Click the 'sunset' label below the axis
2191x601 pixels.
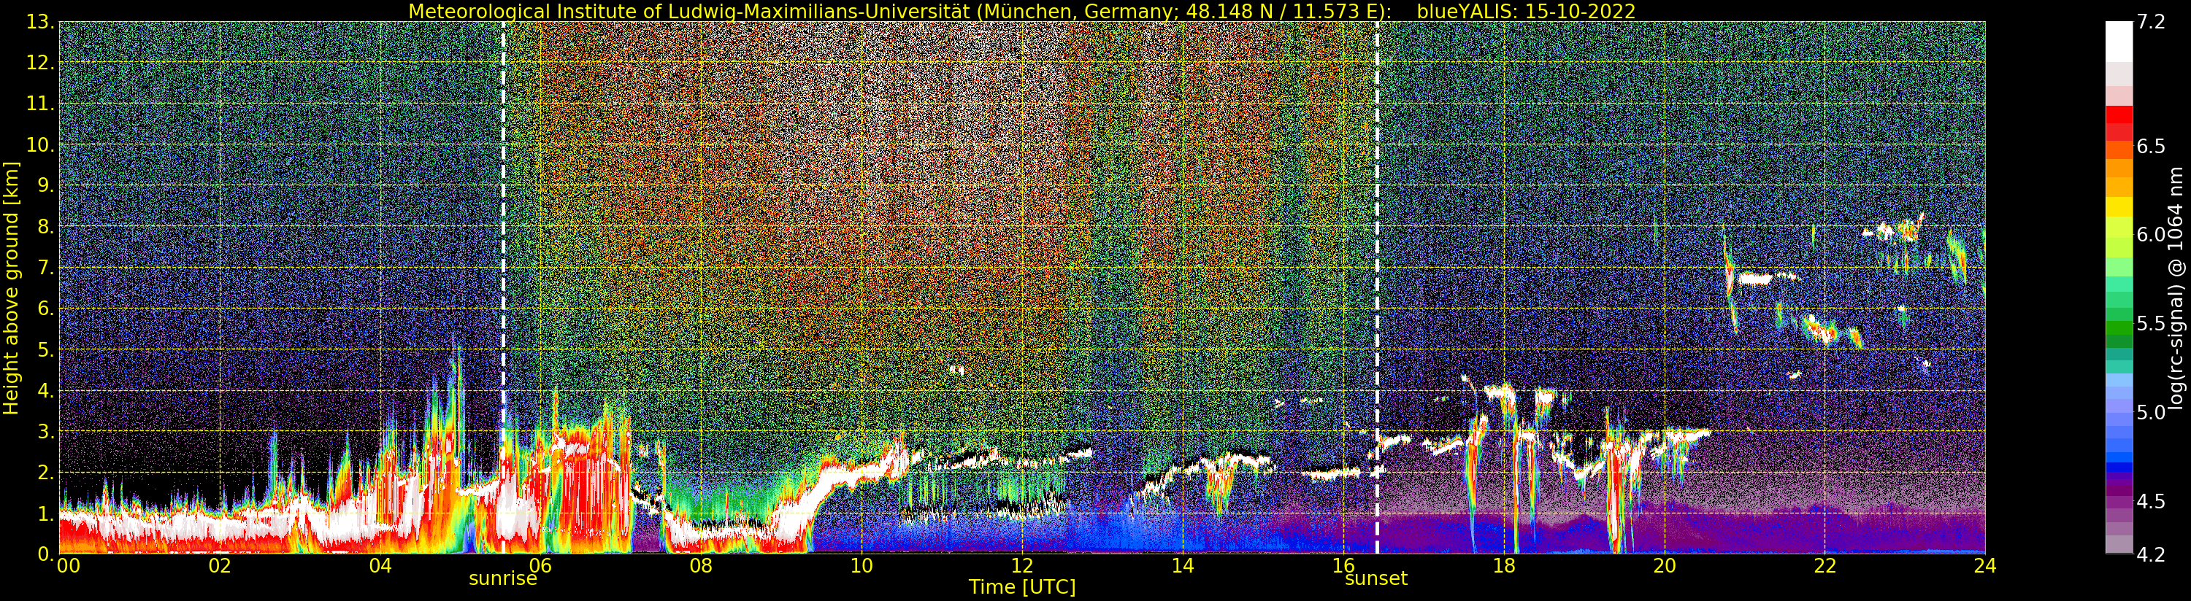[x=1376, y=579]
